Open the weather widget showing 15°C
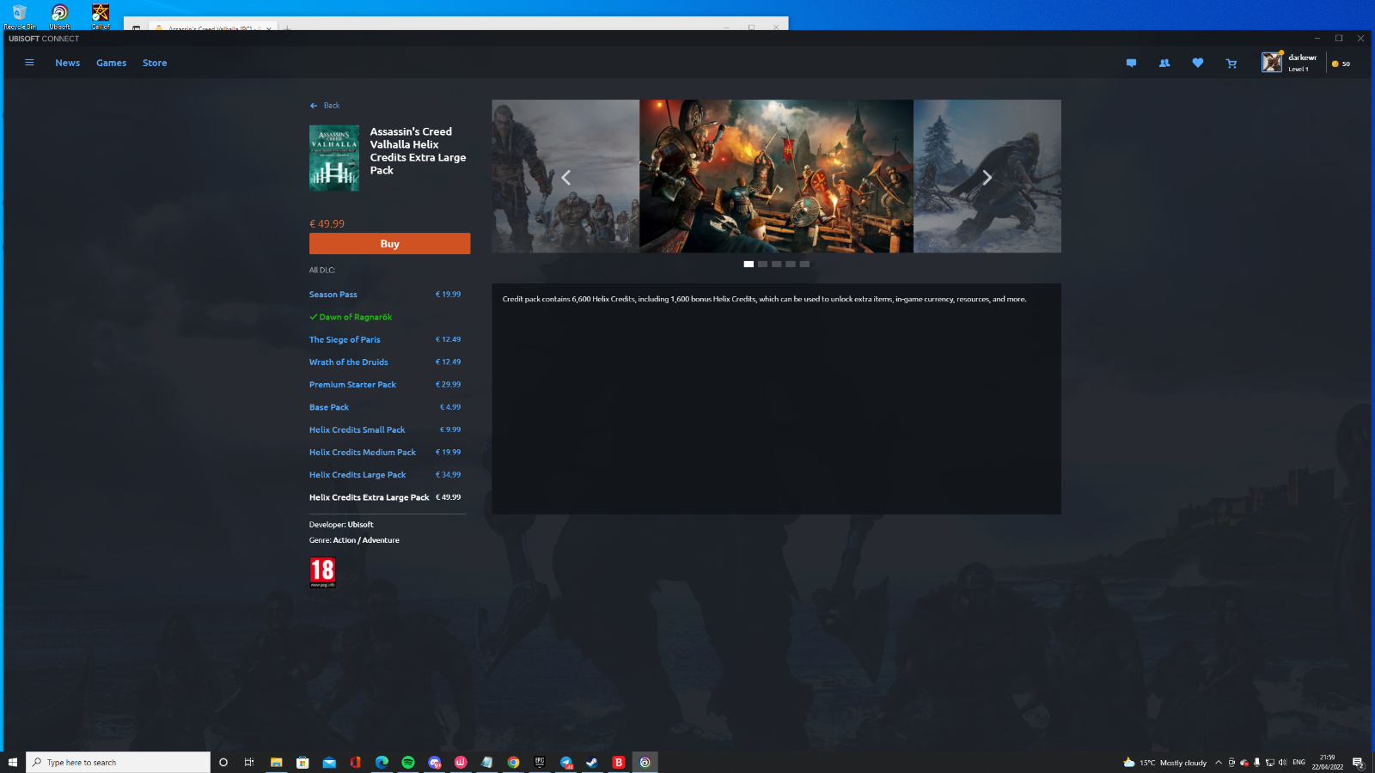This screenshot has height=773, width=1375. click(x=1164, y=763)
